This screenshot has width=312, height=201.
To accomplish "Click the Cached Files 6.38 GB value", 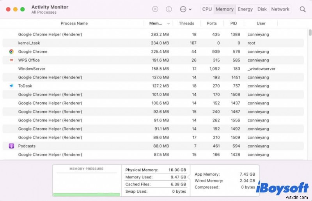I will click(178, 184).
